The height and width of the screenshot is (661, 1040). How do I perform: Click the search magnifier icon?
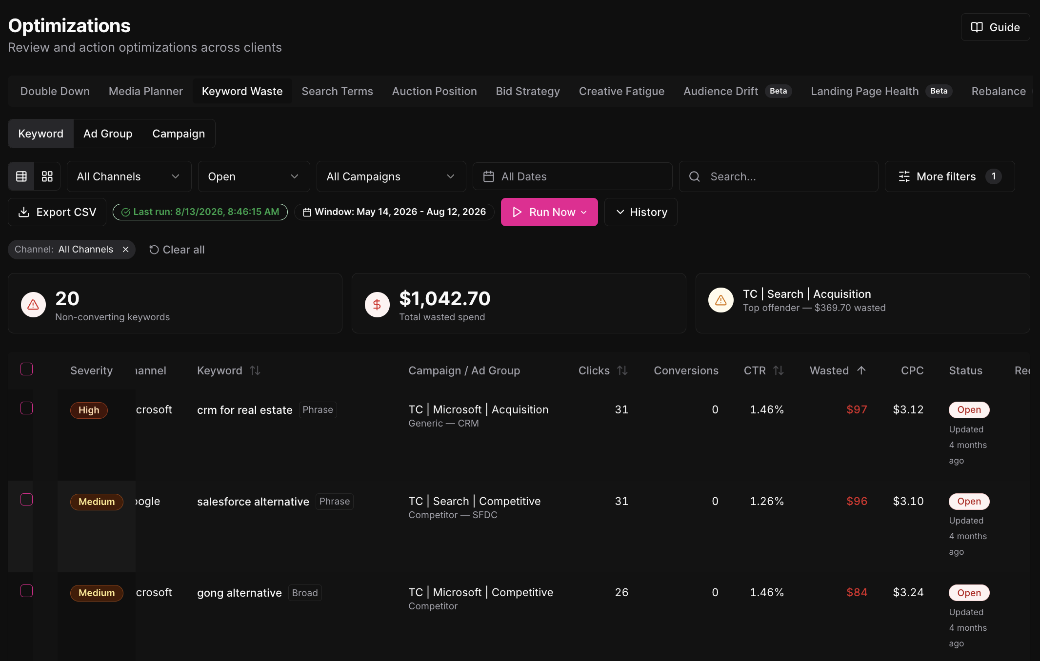[x=695, y=176]
